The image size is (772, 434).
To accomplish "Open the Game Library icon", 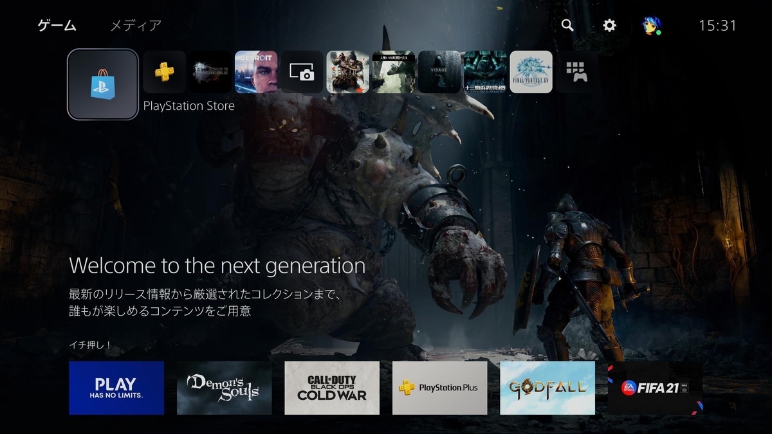I will point(577,72).
